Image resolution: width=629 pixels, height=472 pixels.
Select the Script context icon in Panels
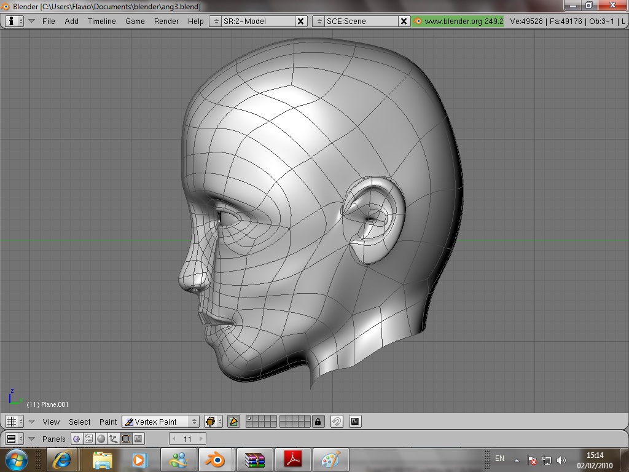(x=89, y=439)
